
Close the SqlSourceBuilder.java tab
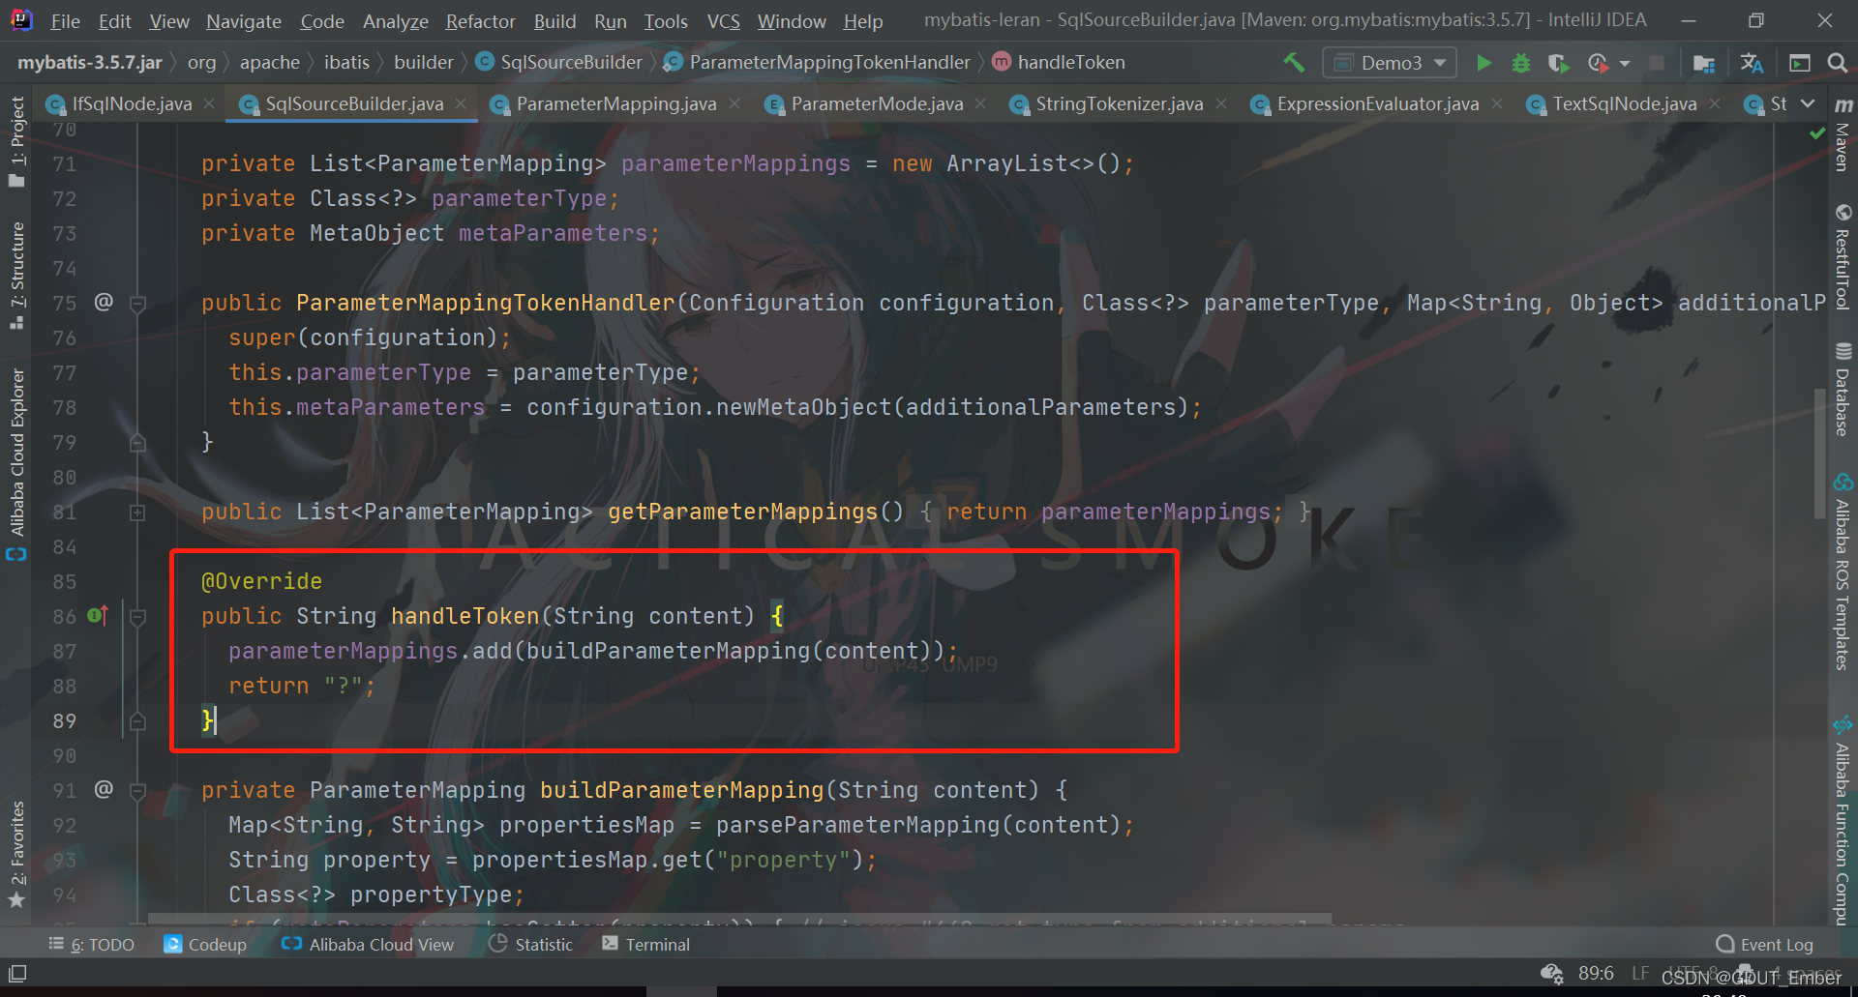461,103
